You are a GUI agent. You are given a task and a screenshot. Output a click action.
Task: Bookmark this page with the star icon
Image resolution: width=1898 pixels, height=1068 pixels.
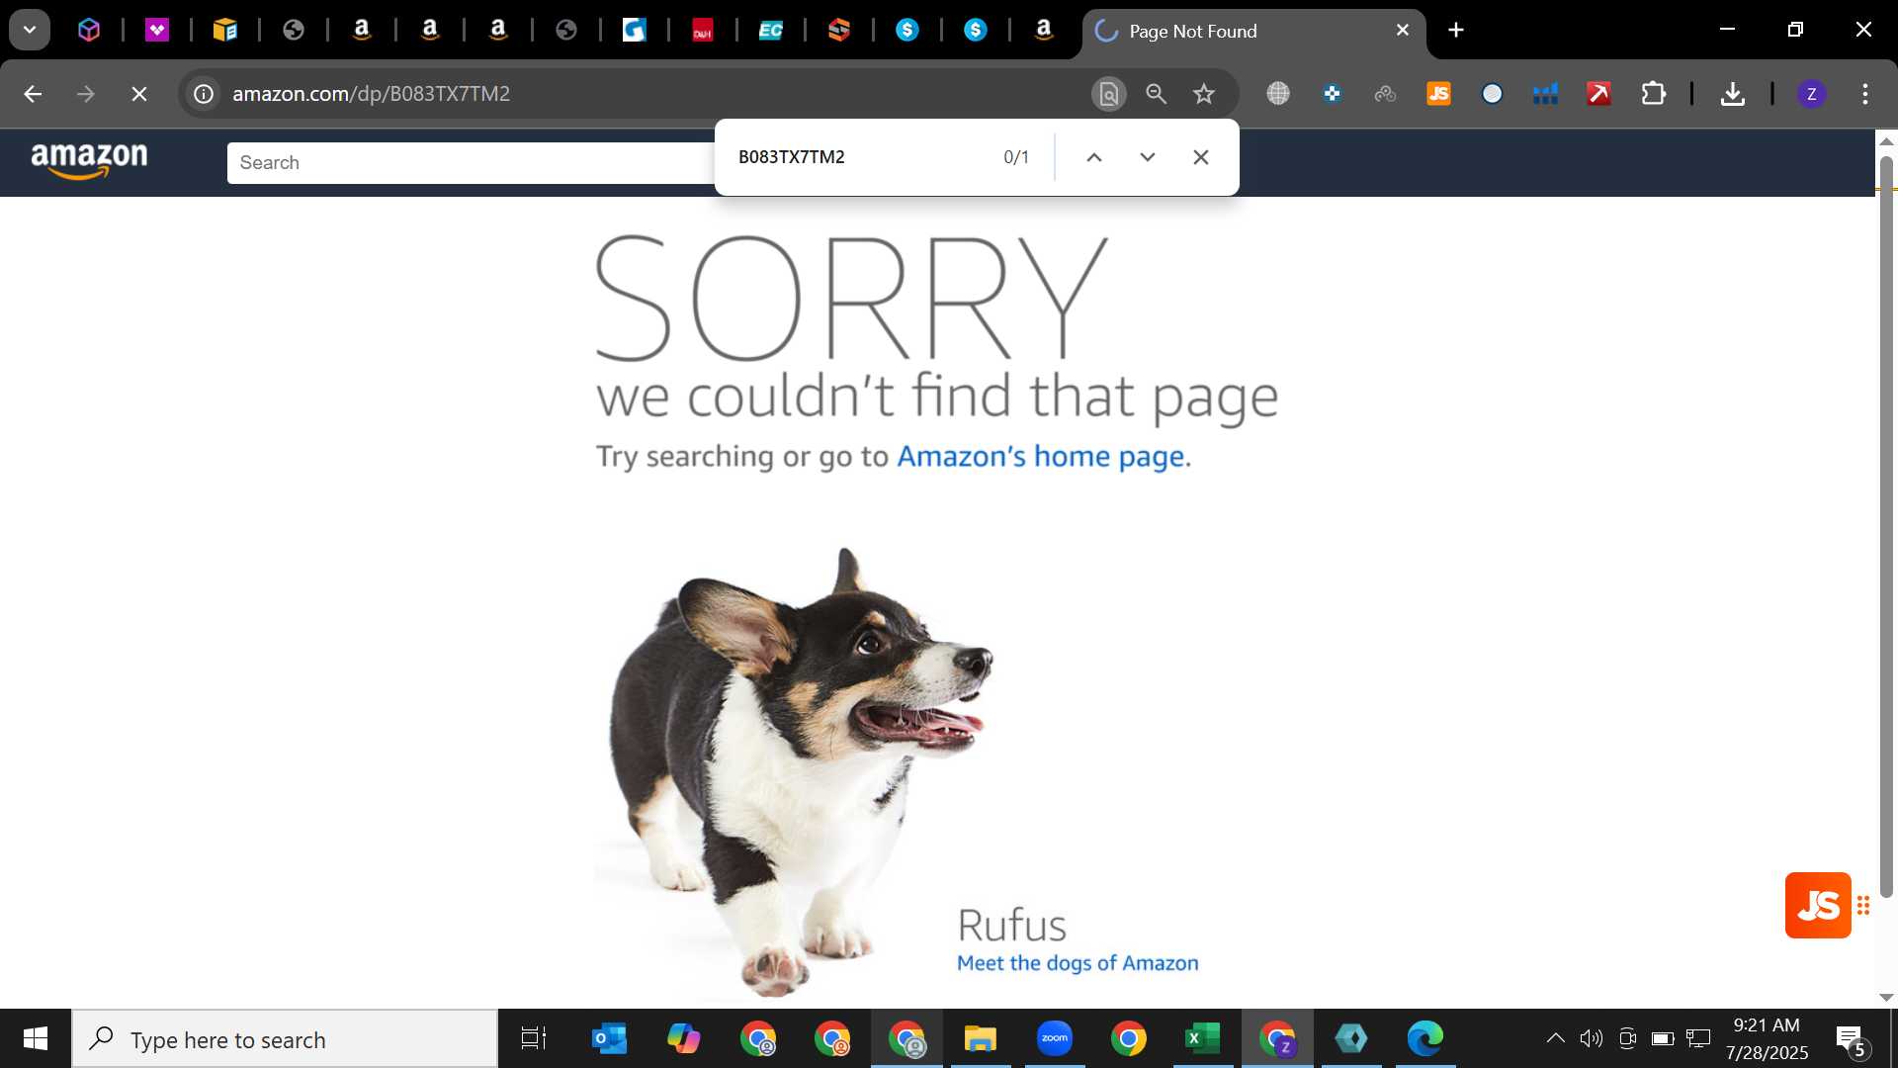pyautogui.click(x=1203, y=94)
